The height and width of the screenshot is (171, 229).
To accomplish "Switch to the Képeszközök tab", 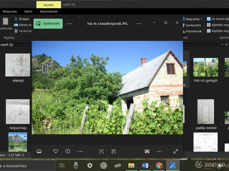I will (x=49, y=11).
